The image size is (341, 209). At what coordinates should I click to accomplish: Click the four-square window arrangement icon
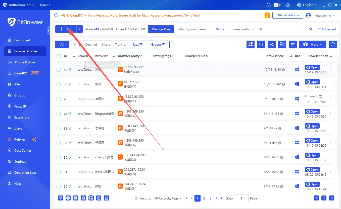coord(251,44)
